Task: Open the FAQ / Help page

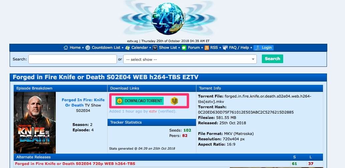Action: click(x=239, y=47)
